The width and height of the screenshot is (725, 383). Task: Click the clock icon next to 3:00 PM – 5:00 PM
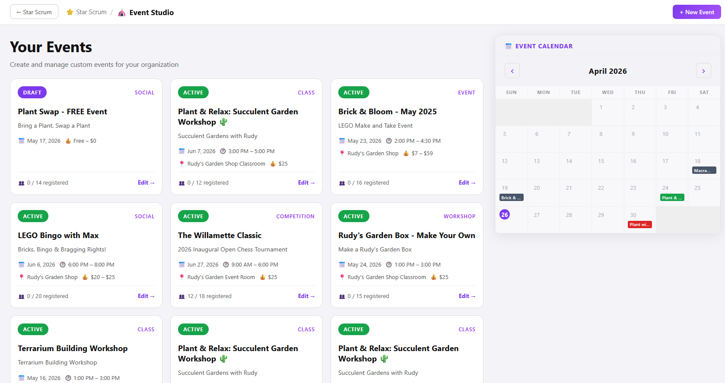[x=223, y=151]
